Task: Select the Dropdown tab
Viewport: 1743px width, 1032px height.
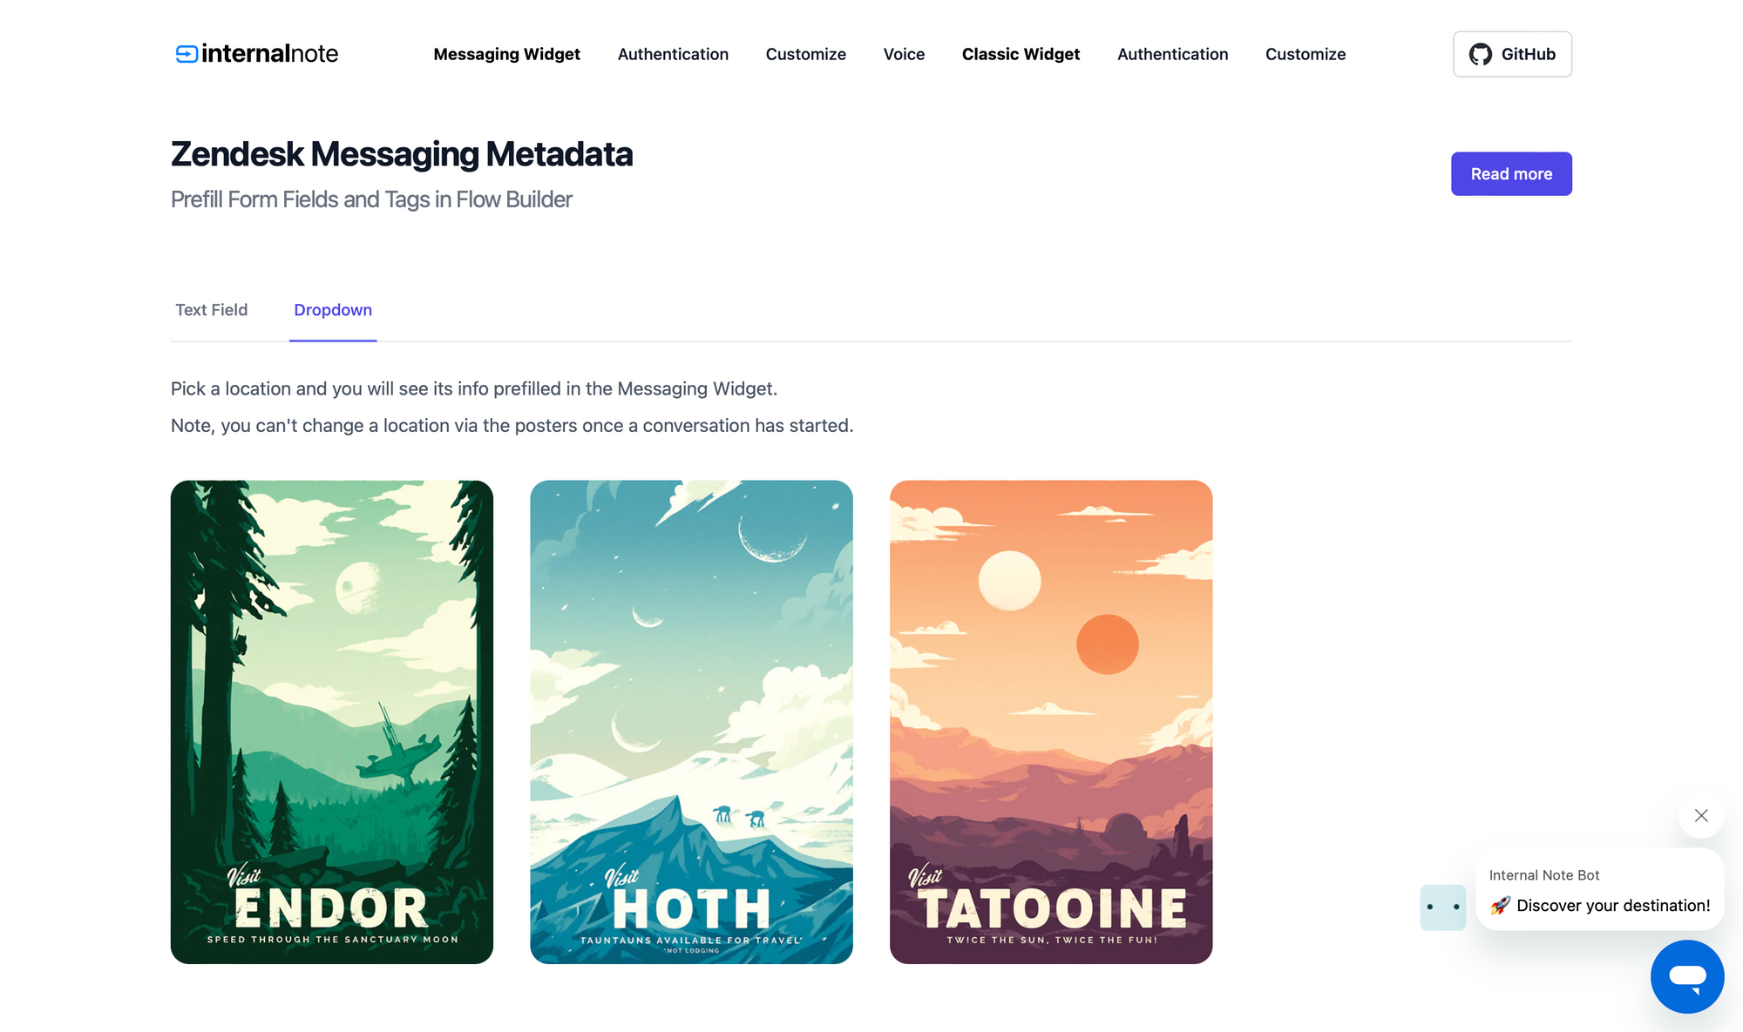Action: point(333,310)
